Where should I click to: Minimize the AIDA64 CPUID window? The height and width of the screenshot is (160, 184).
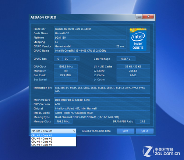pos(139,17)
